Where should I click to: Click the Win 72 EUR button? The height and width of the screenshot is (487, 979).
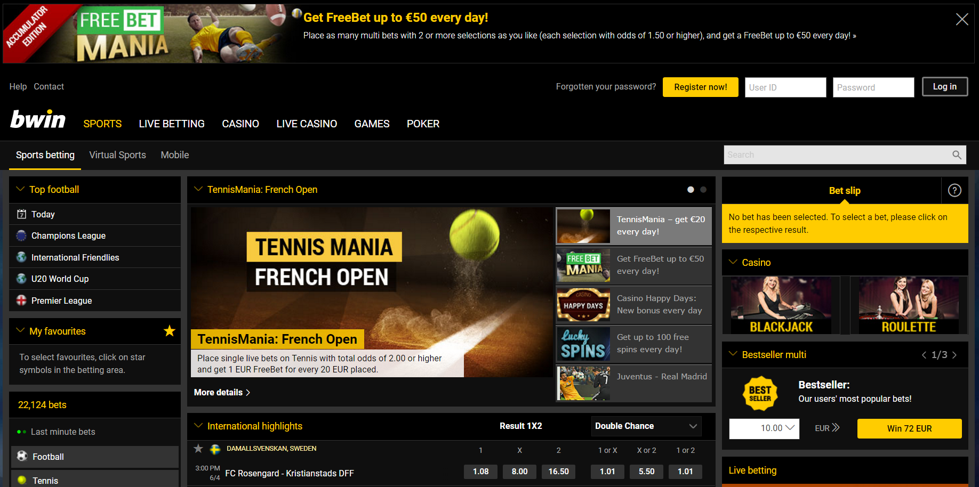tap(909, 428)
